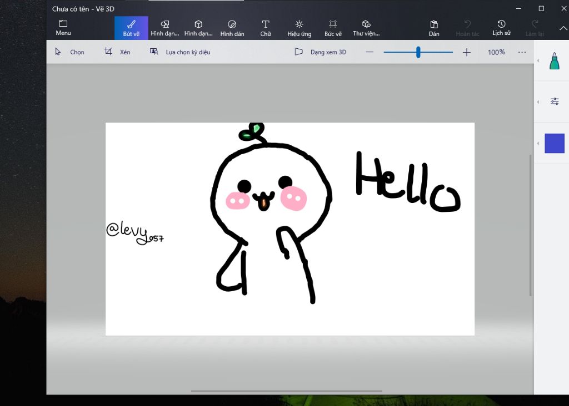
Task: Minimize the Vẽ 3D window
Action: click(x=518, y=8)
